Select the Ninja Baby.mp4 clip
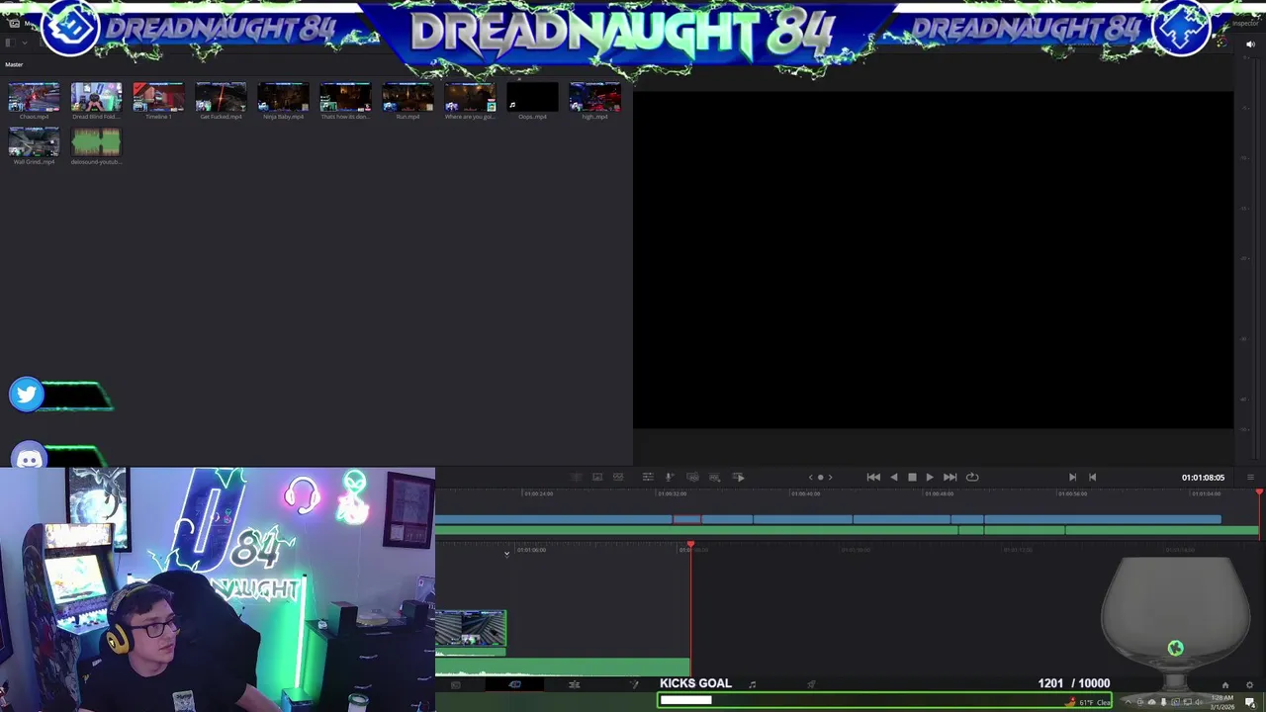Image resolution: width=1266 pixels, height=712 pixels. 283,97
